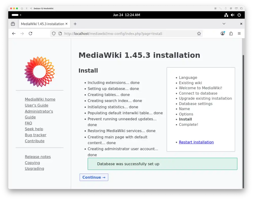
Task: Click the bold 'Install' step text
Action: 185,119
